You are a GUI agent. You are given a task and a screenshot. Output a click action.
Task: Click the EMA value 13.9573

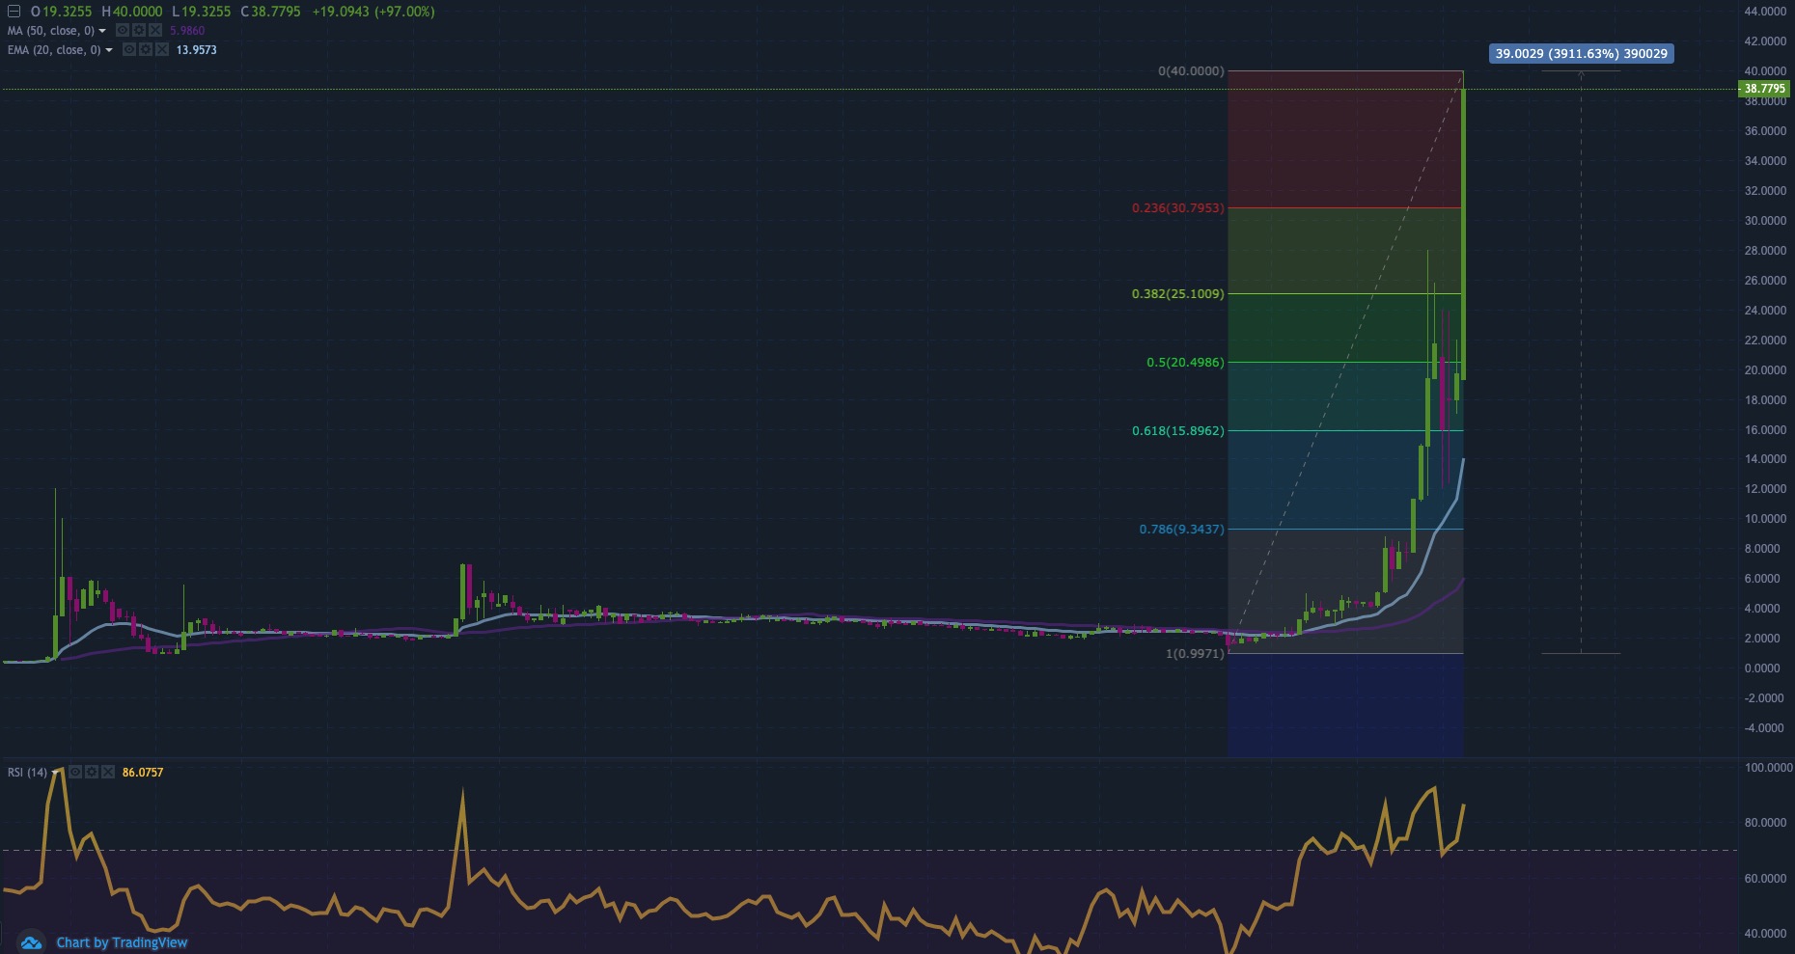196,50
